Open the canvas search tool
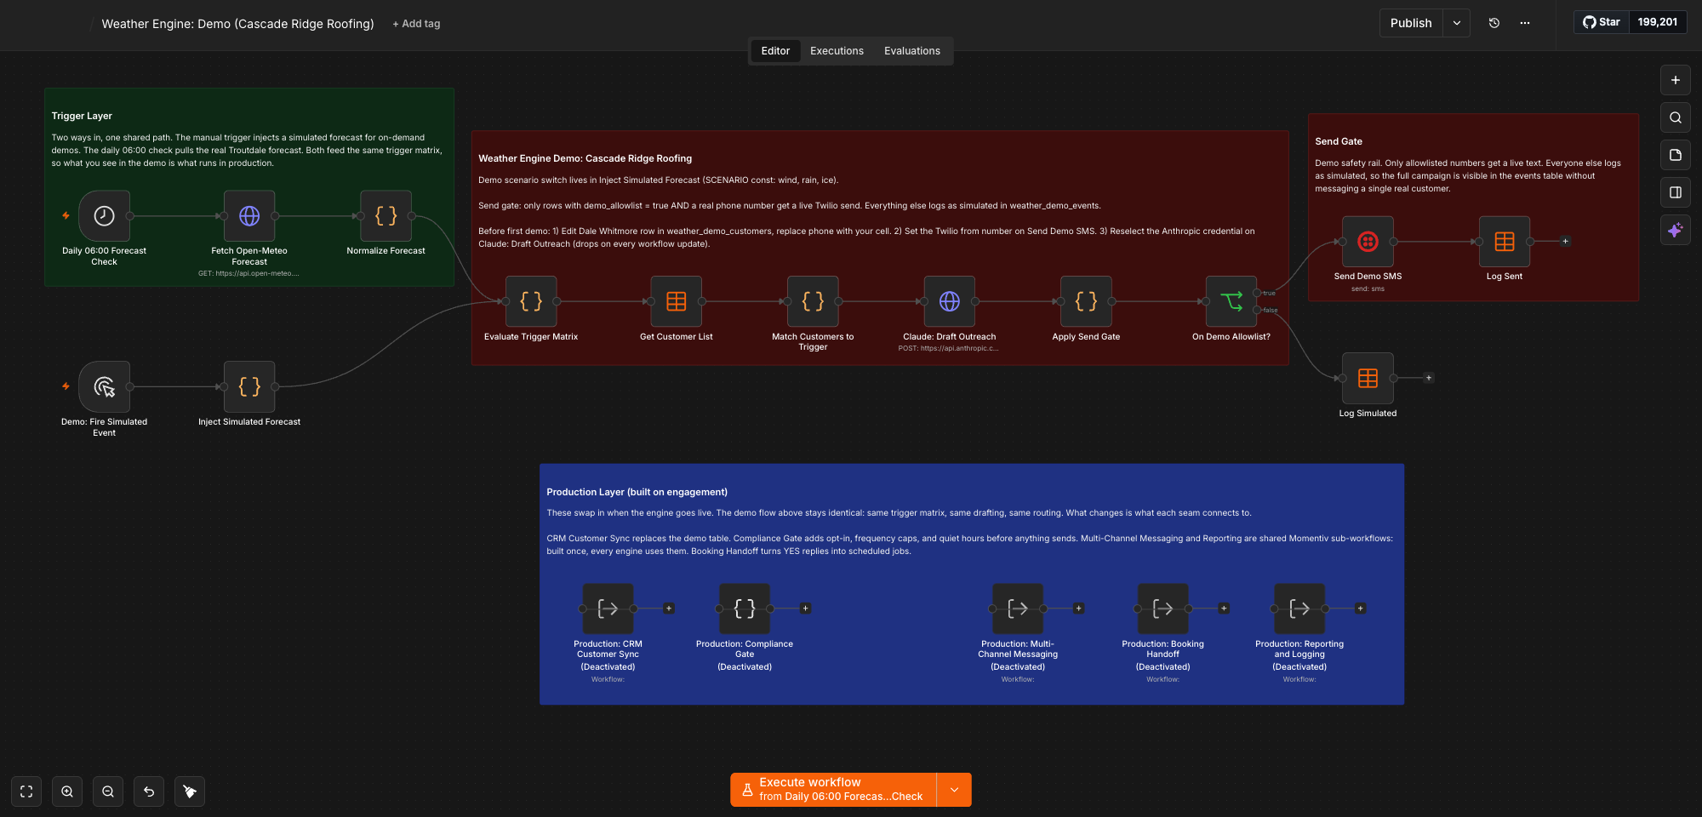The image size is (1702, 817). coord(1676,117)
